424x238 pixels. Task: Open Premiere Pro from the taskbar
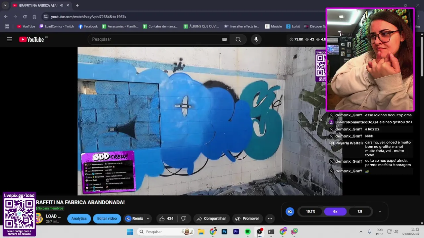pyautogui.click(x=236, y=232)
